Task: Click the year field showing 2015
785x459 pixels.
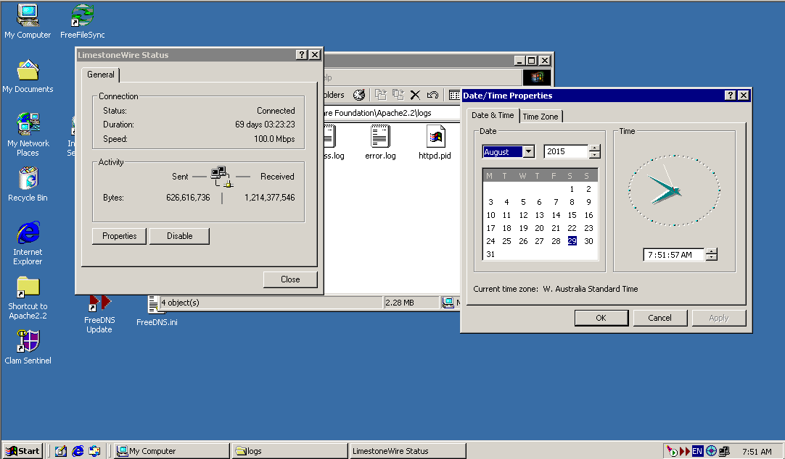Action: (x=566, y=151)
